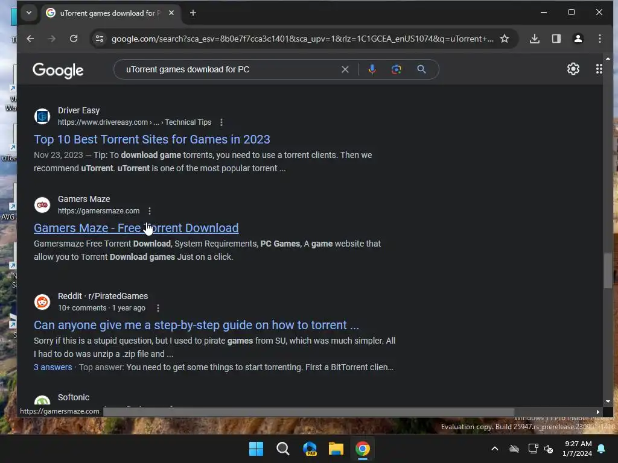Click OneDrive cloud tray icon

514,449
